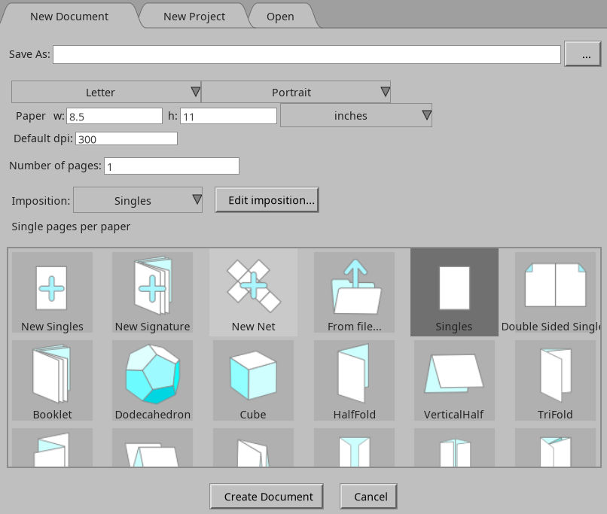The width and height of the screenshot is (607, 514).
Task: Click the Edit imposition button
Action: pos(267,200)
